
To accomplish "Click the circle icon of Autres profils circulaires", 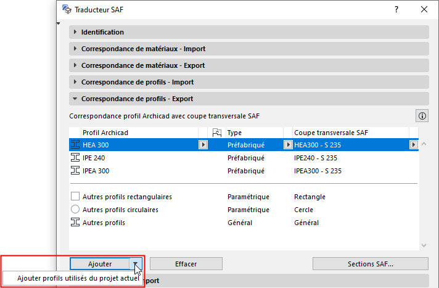I will [x=75, y=209].
